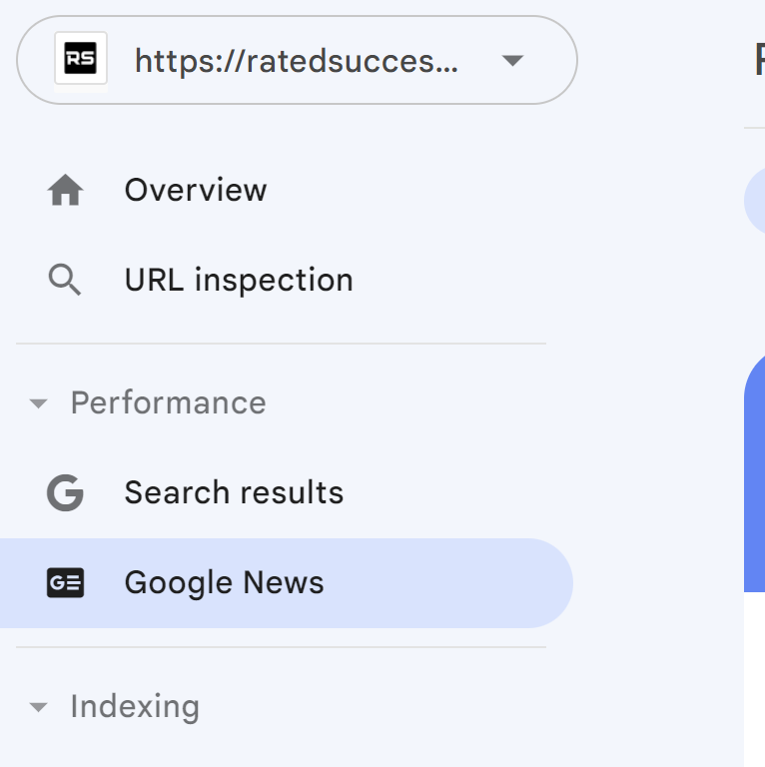Select Google News report
The width and height of the screenshot is (765, 767).
[x=286, y=583]
